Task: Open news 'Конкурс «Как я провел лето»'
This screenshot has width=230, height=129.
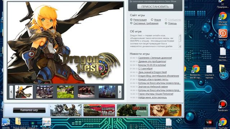Action: click(153, 80)
